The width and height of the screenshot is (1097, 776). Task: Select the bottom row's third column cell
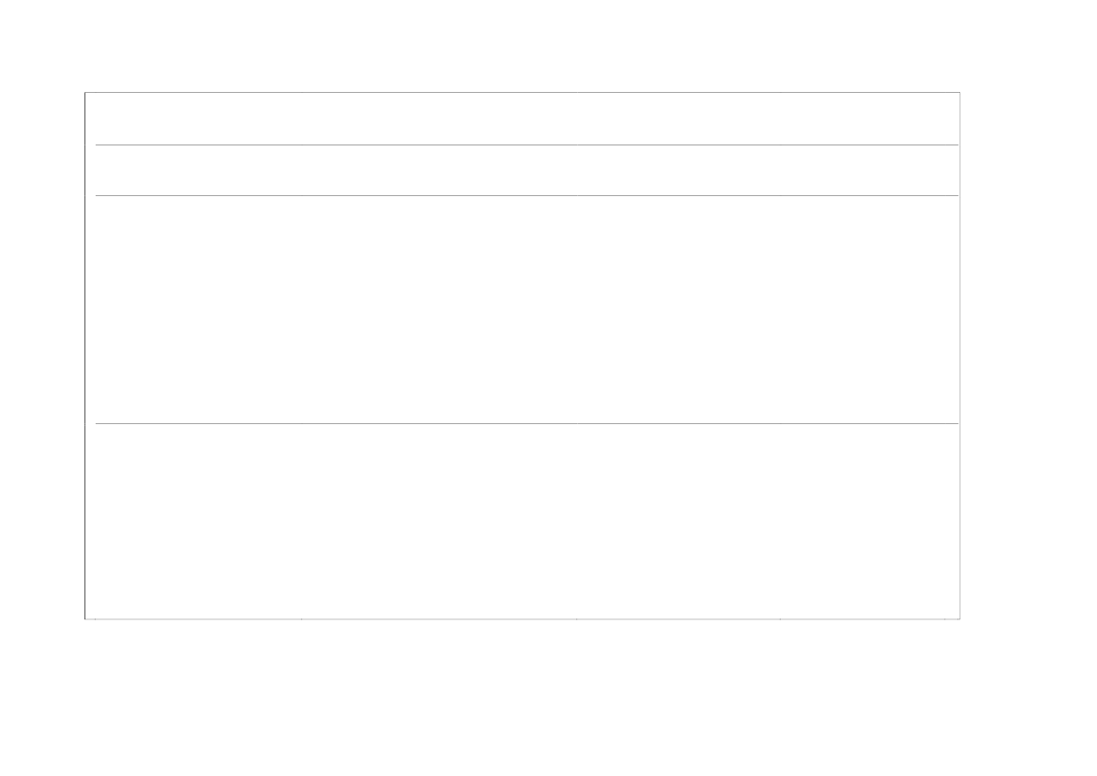pos(678,521)
